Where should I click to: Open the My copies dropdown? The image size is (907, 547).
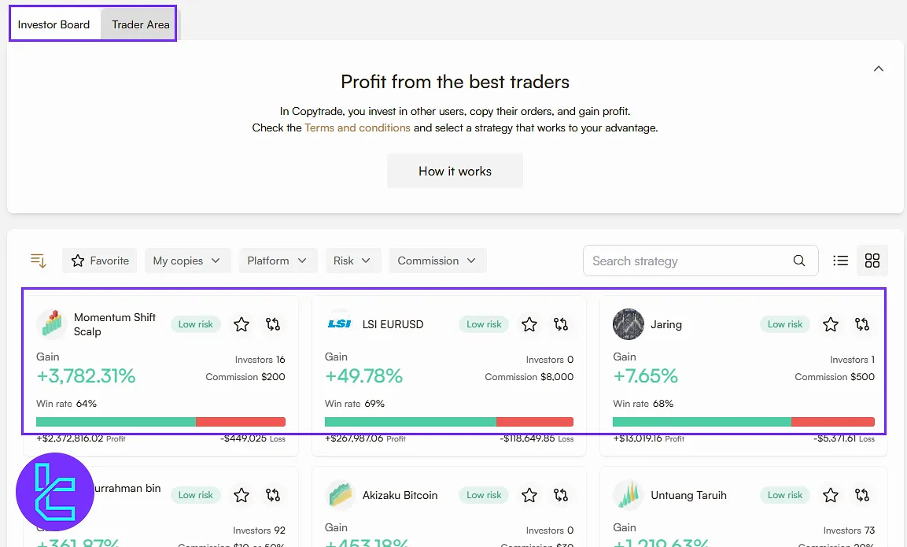187,261
